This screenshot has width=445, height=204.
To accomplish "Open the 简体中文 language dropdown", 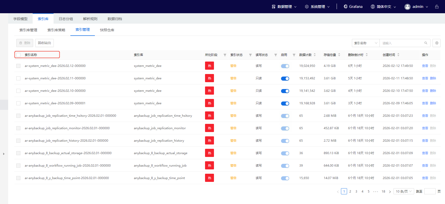I will pyautogui.click(x=383, y=7).
